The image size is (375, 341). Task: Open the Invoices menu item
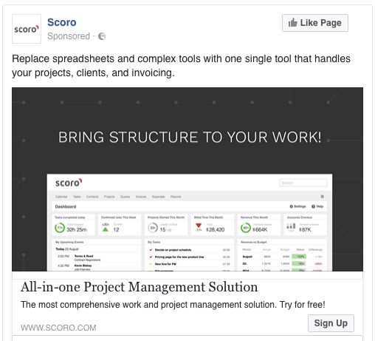point(141,197)
